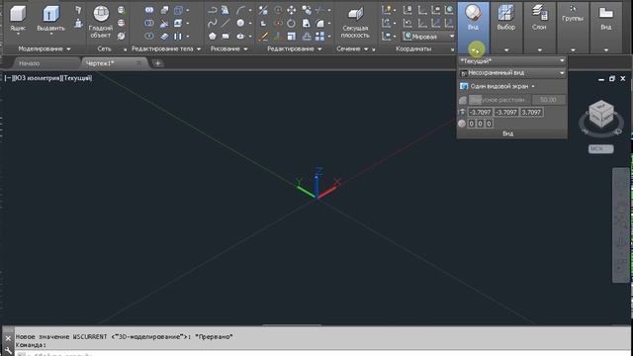
Task: Click the Команда: prompt in command line
Action: click(x=31, y=345)
